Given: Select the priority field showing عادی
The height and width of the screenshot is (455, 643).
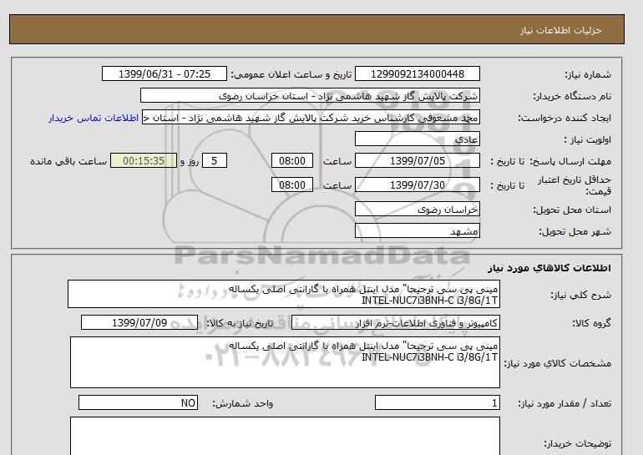Looking at the screenshot, I should (x=418, y=139).
